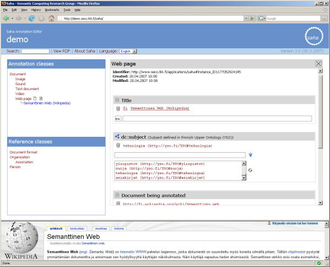Click the Saha Search input field

35,51
